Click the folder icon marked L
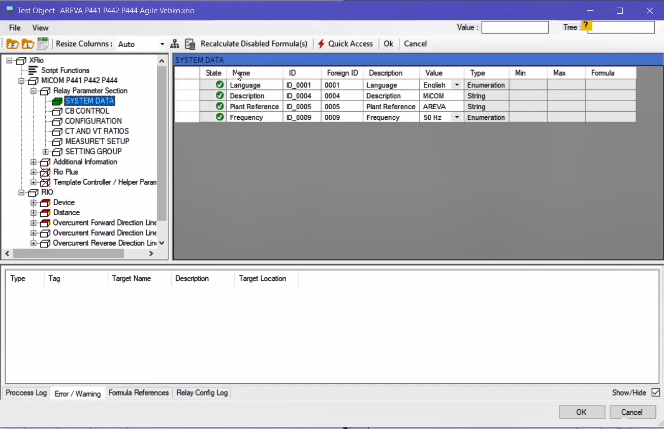This screenshot has width=664, height=429. point(28,44)
